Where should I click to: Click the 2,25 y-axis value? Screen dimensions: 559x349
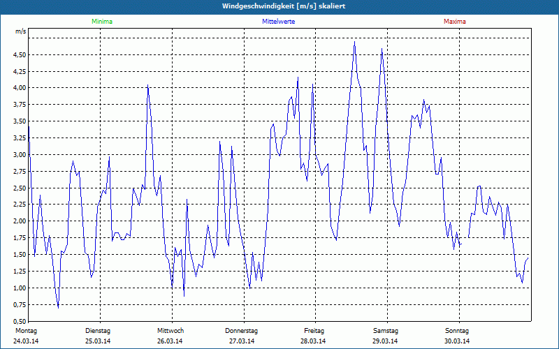pyautogui.click(x=20, y=205)
